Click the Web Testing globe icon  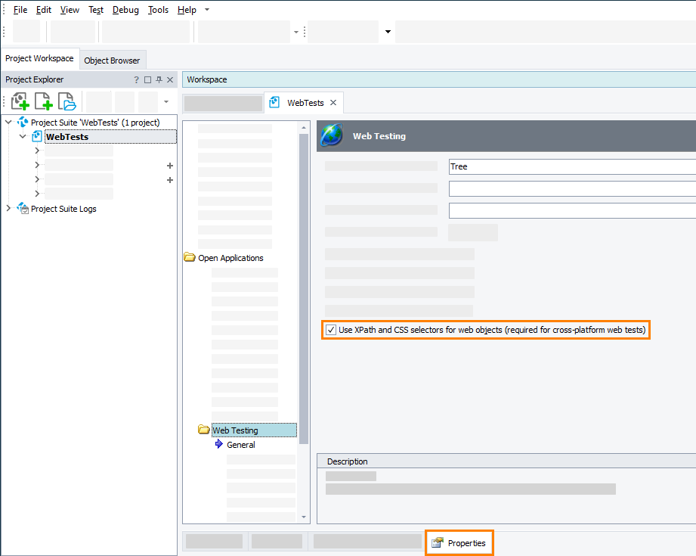click(x=332, y=136)
